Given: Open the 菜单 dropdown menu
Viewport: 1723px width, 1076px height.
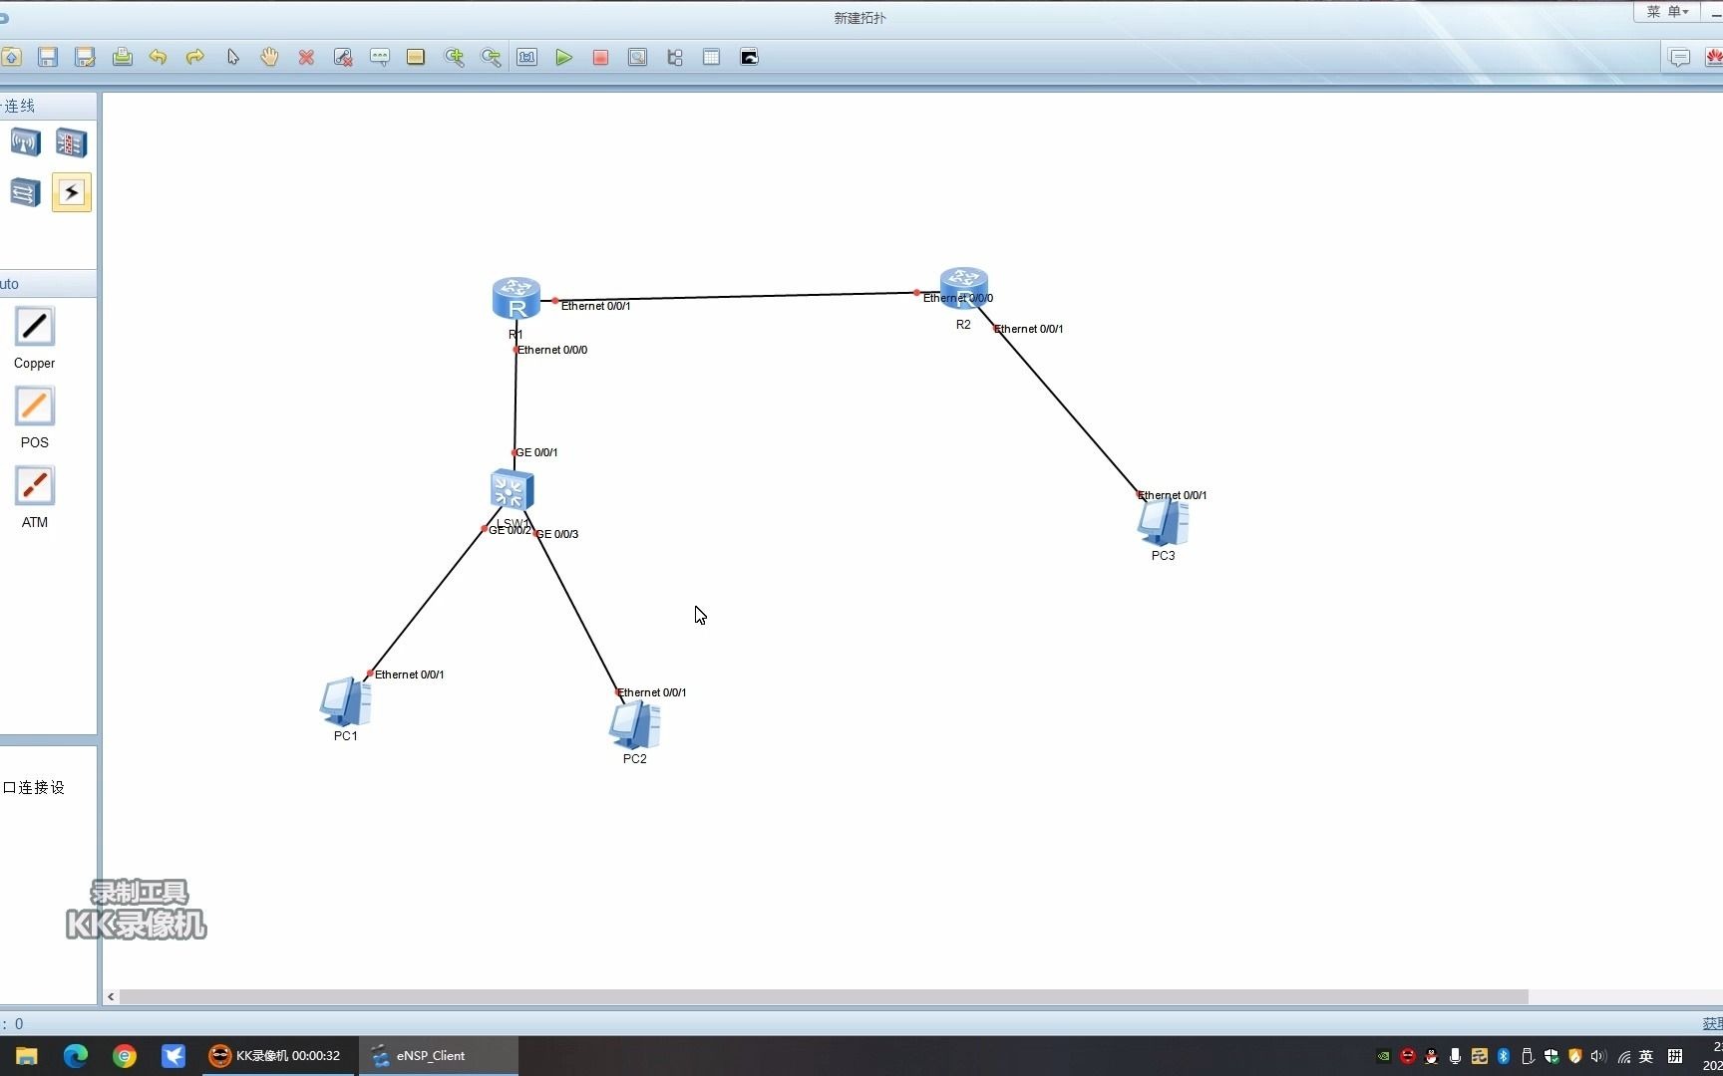Looking at the screenshot, I should [1667, 12].
